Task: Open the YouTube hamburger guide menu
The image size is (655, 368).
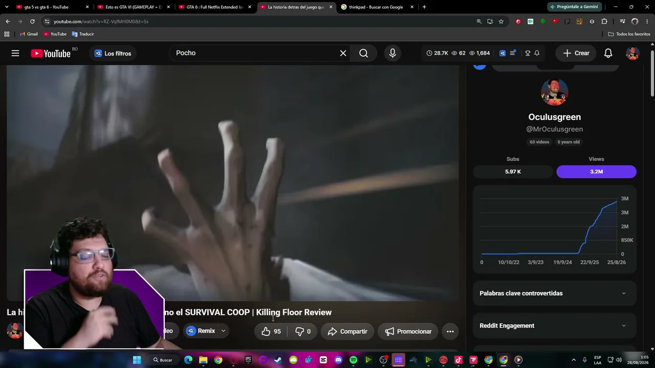Action: click(15, 53)
